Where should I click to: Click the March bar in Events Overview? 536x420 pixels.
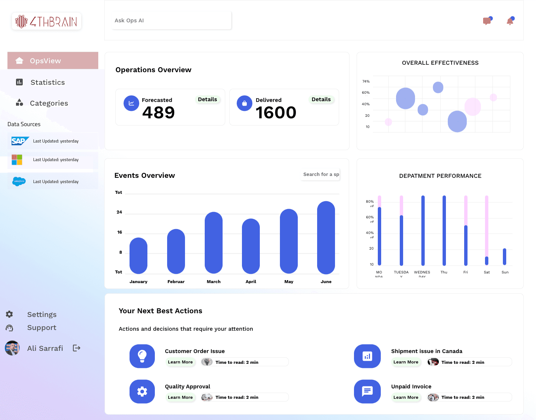pos(214,243)
